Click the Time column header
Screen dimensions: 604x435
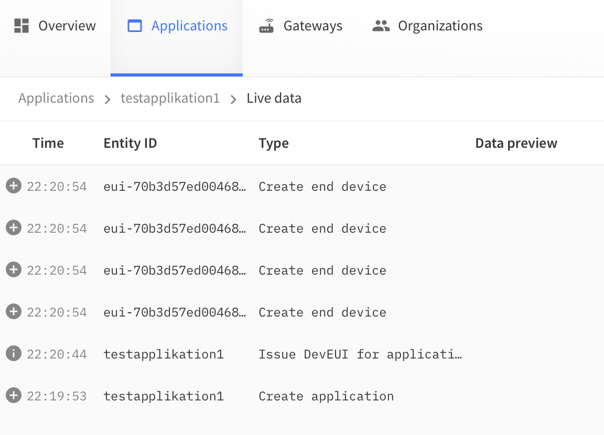[48, 143]
